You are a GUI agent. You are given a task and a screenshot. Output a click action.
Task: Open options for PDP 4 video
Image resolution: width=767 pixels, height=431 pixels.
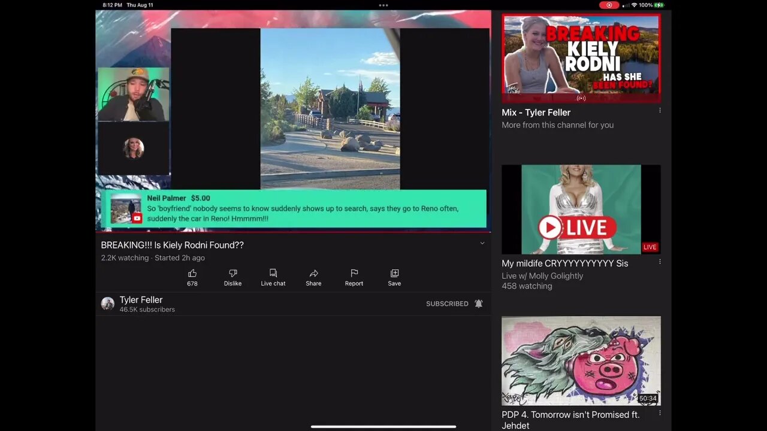coord(660,413)
